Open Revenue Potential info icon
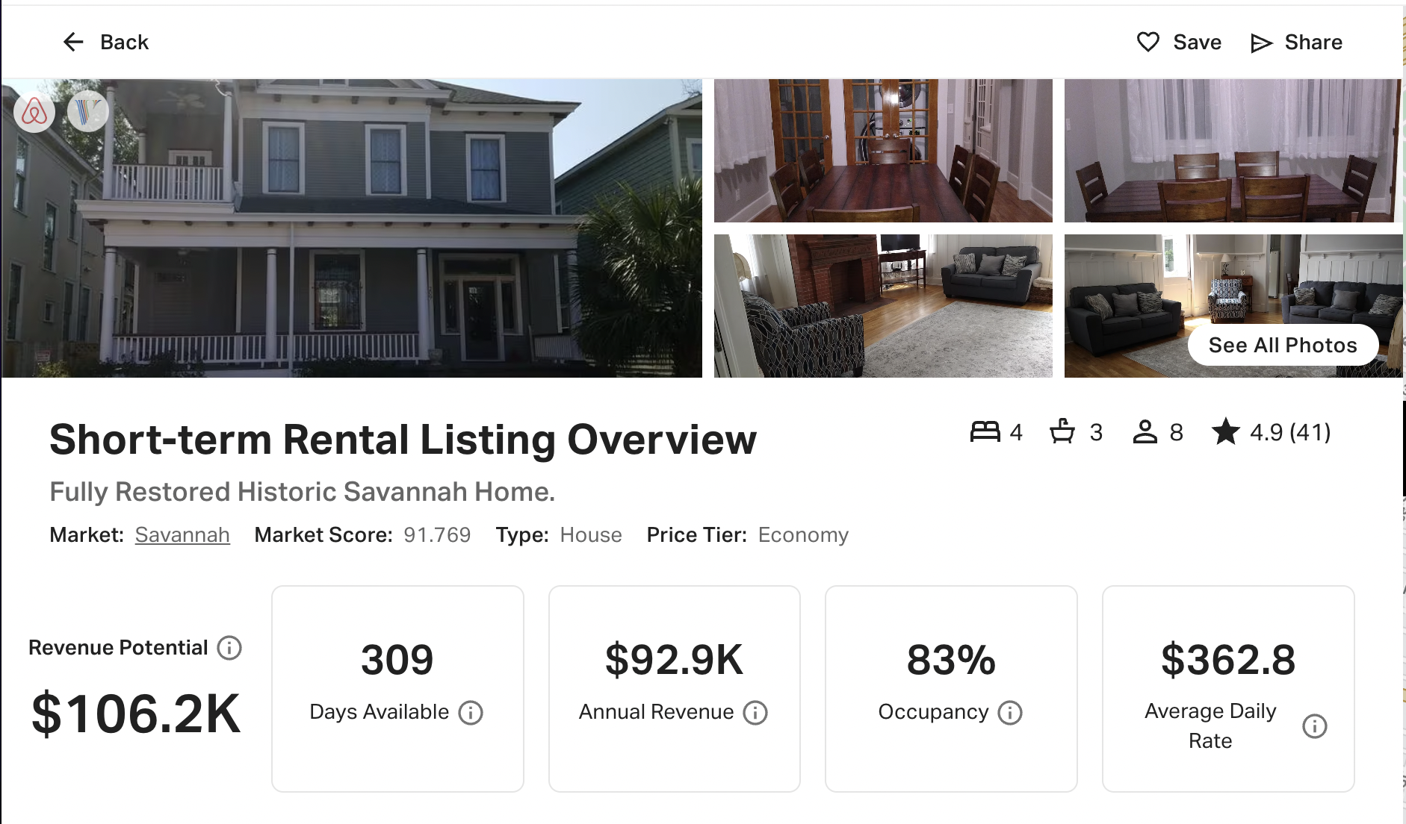 tap(229, 648)
